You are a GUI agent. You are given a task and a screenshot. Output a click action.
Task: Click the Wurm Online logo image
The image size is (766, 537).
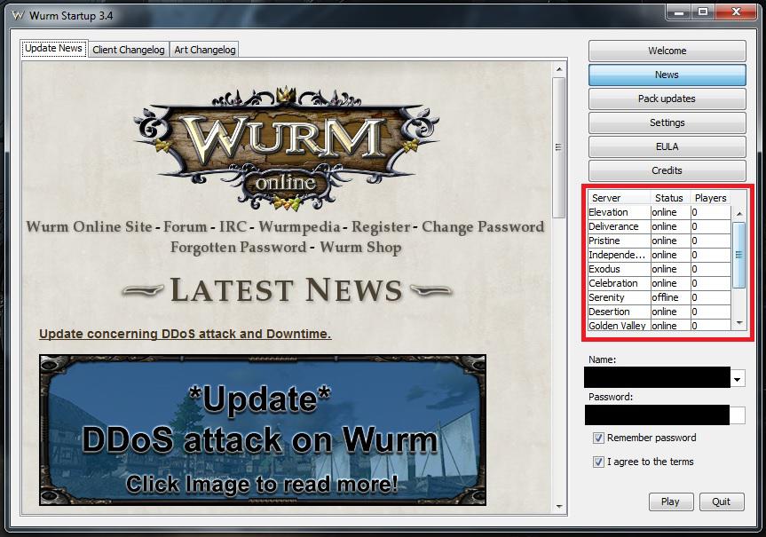[287, 148]
